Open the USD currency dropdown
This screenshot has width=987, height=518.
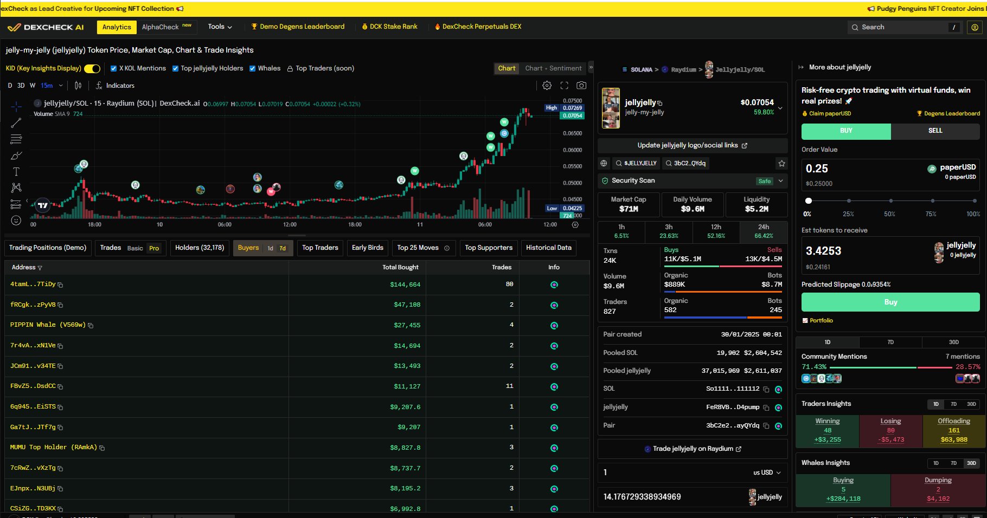(767, 472)
